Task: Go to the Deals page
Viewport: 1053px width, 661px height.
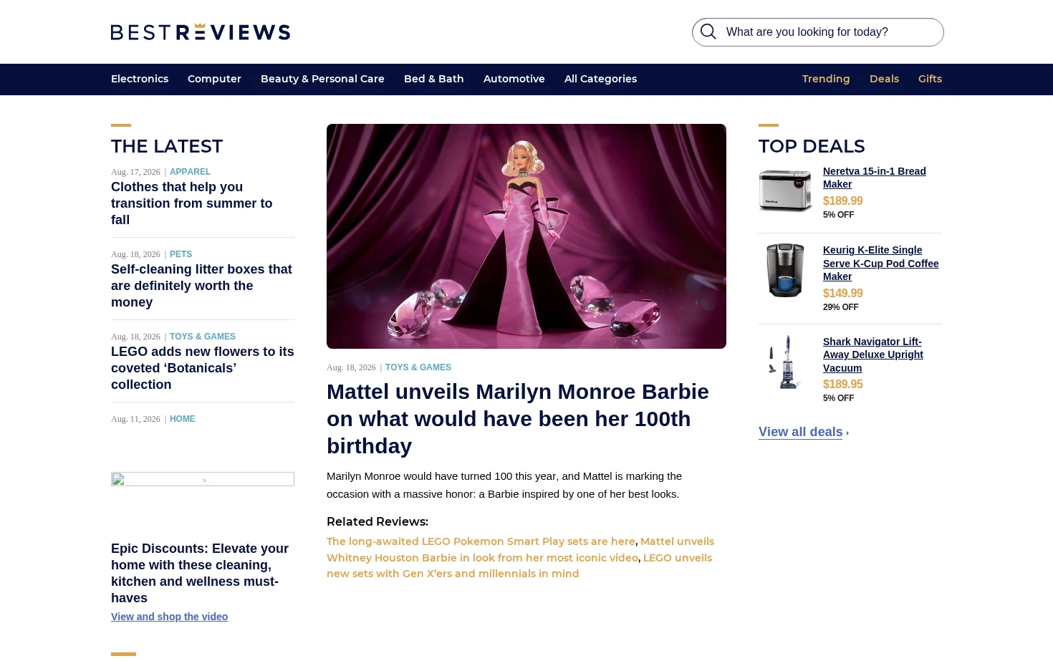Action: click(884, 79)
